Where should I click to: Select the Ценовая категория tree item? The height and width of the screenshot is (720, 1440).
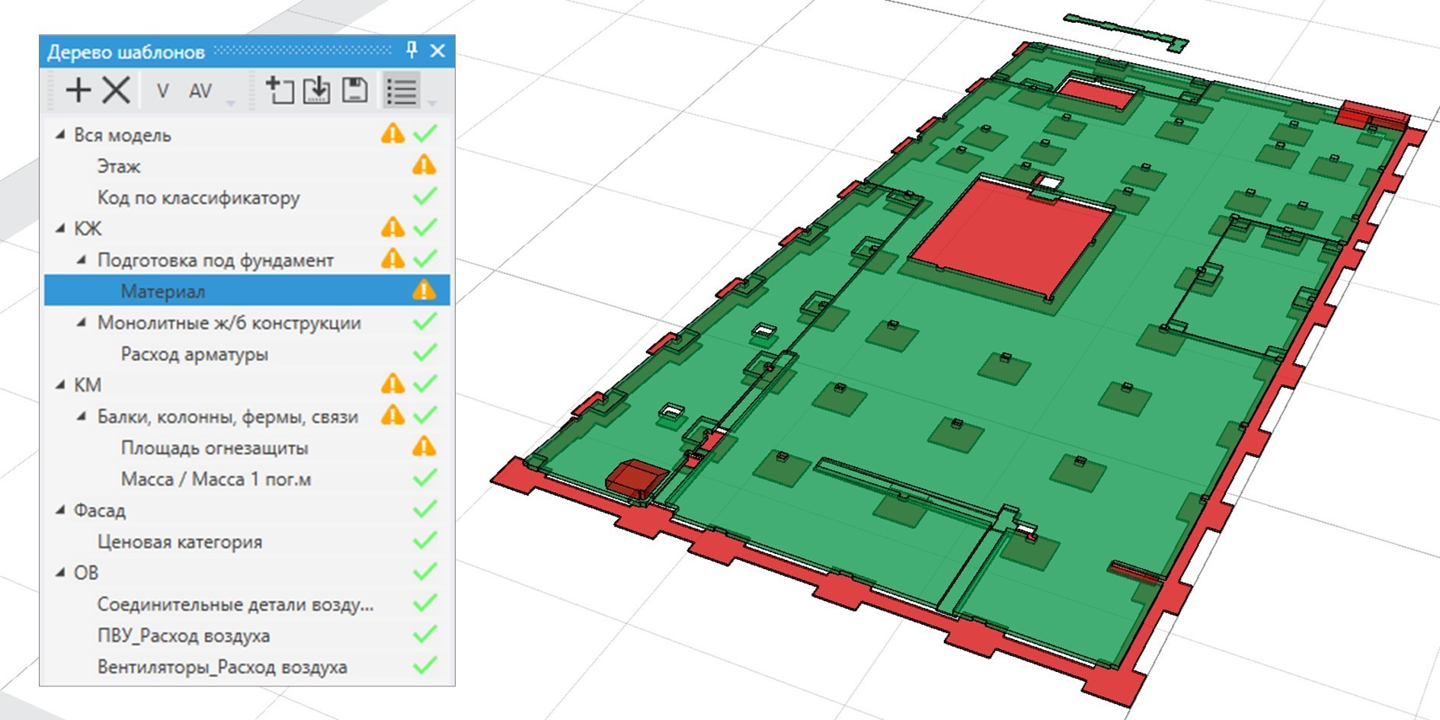coord(179,542)
